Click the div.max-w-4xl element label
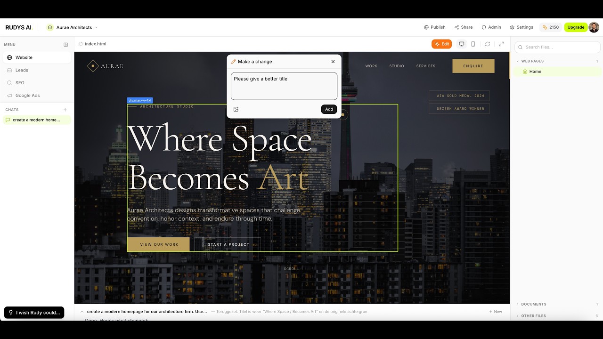 pos(140,100)
